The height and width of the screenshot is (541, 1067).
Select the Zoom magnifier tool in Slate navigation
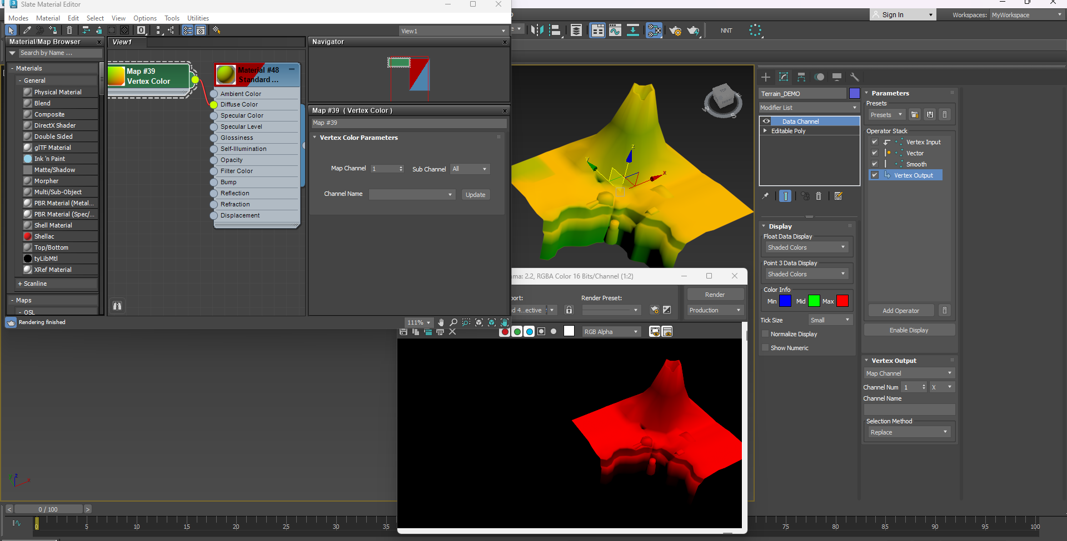[x=453, y=322]
